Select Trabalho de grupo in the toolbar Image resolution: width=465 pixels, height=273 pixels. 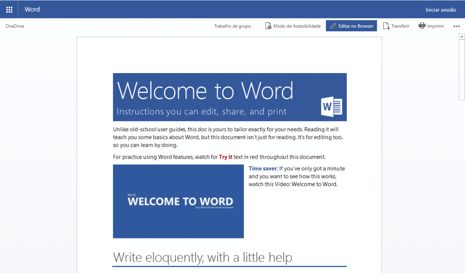[232, 26]
